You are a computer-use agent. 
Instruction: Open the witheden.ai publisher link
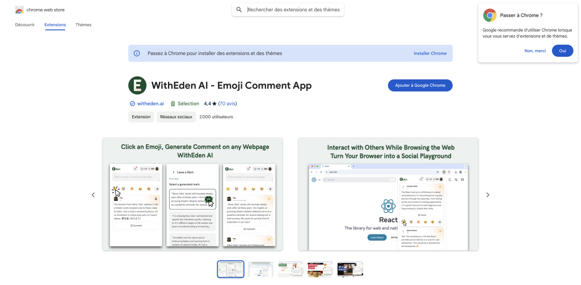coord(150,104)
